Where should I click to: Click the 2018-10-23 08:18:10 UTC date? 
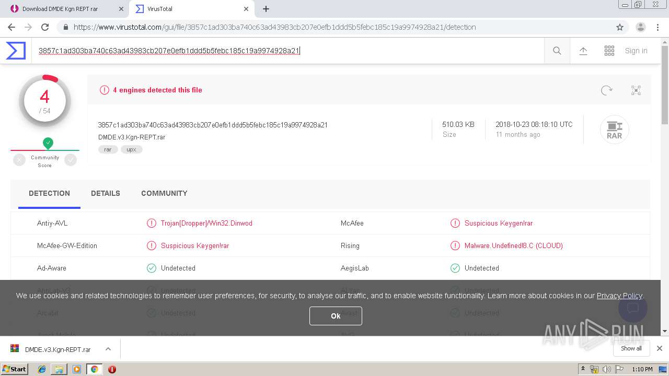534,124
